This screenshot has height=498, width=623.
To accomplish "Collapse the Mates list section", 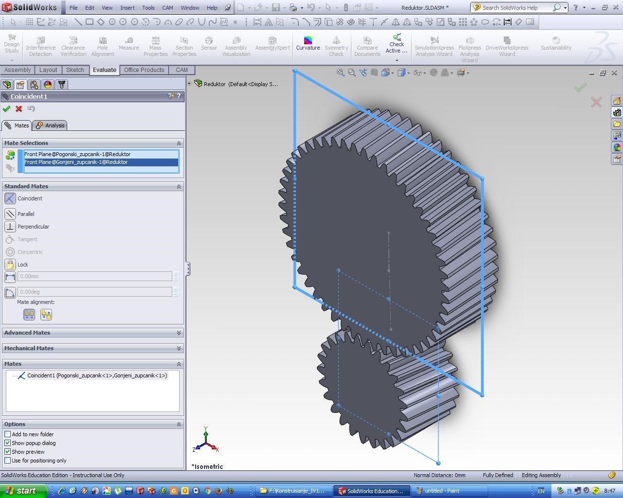I will coord(179,364).
